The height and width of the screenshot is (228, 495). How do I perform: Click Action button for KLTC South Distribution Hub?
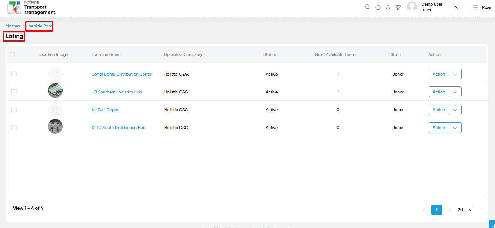[439, 128]
